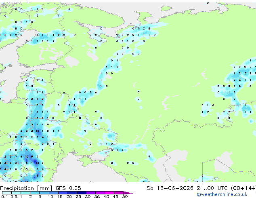Pick legend swatch between 10 and 15

click(54, 193)
